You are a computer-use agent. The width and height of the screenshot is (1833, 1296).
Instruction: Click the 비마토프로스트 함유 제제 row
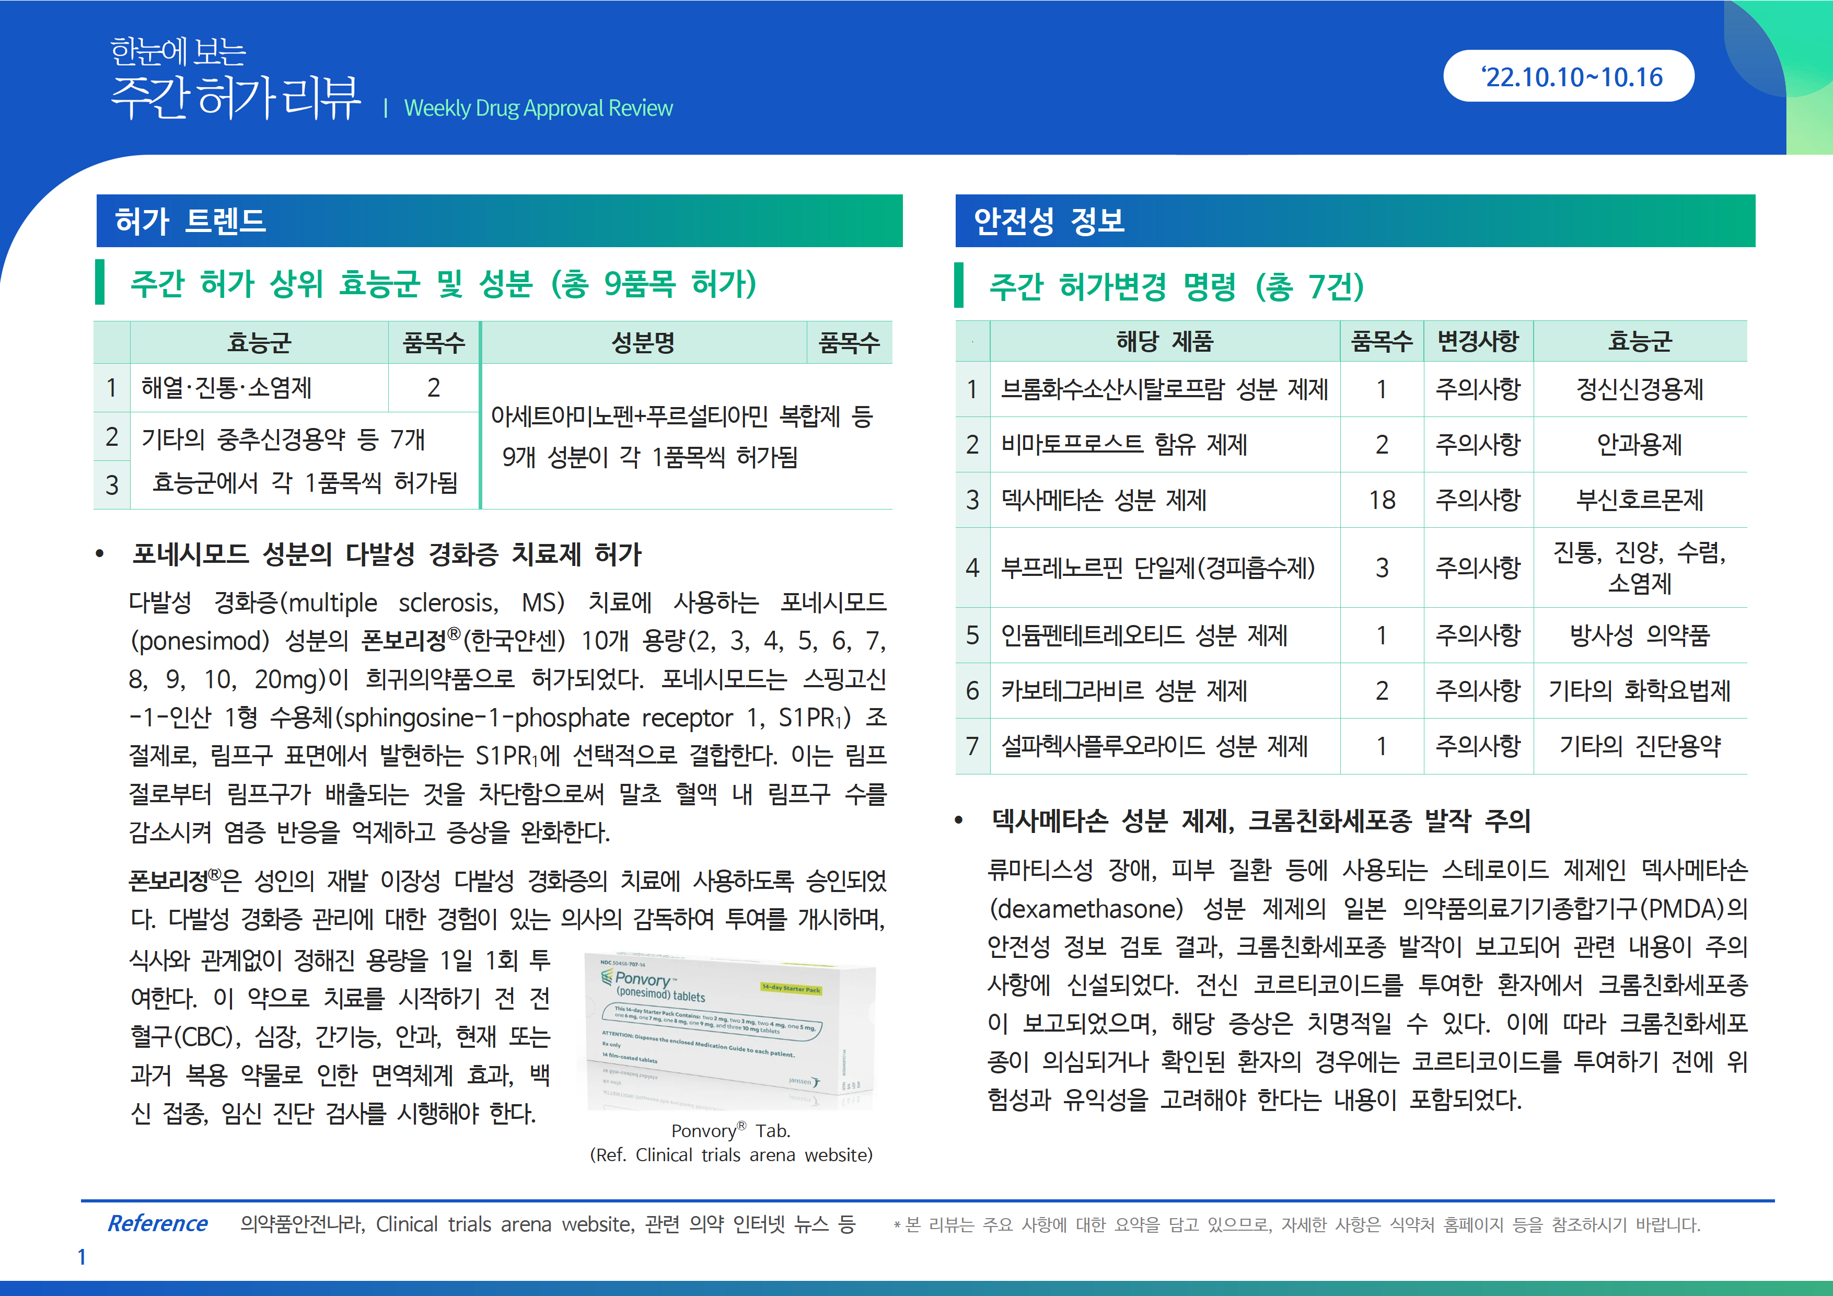[1123, 444]
